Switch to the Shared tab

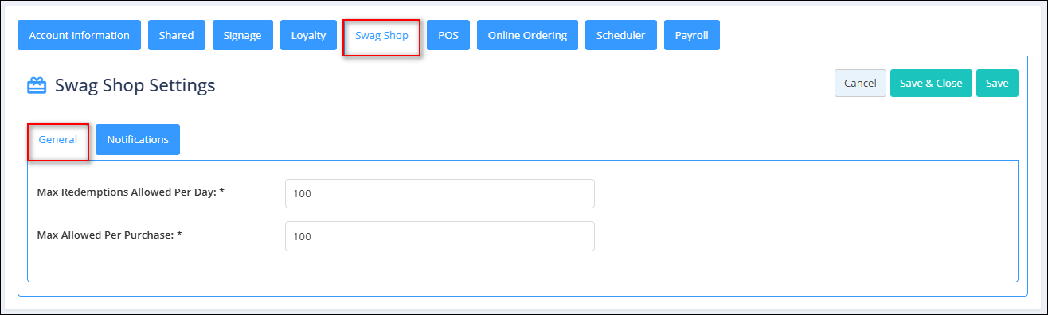point(176,35)
